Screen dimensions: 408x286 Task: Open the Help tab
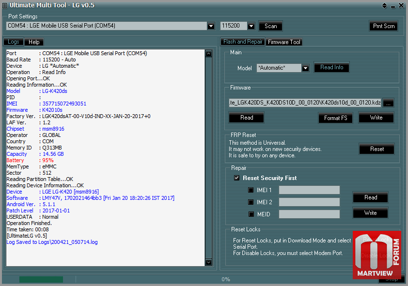pyautogui.click(x=34, y=42)
